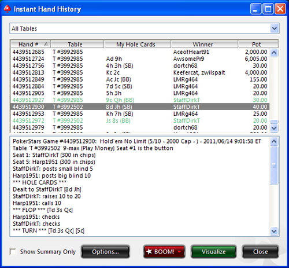Click hand list scroll up arrow

(274, 53)
